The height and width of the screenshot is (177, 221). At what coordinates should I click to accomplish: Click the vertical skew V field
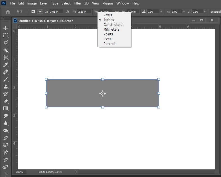[x=197, y=12]
